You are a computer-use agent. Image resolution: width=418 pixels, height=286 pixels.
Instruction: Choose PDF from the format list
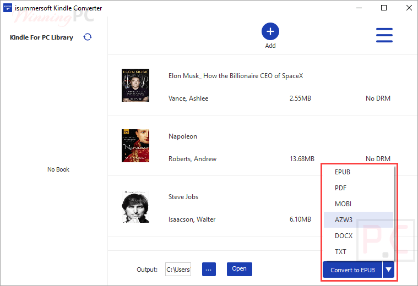pyautogui.click(x=359, y=188)
